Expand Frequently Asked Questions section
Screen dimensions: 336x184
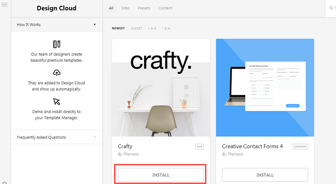click(57, 137)
